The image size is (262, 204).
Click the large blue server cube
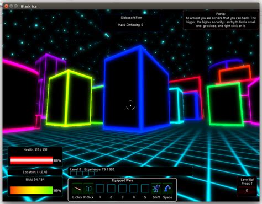tap(137, 89)
